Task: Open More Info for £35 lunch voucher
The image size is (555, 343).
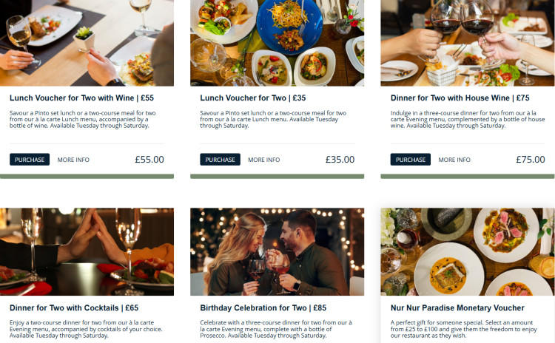Action: 263,160
